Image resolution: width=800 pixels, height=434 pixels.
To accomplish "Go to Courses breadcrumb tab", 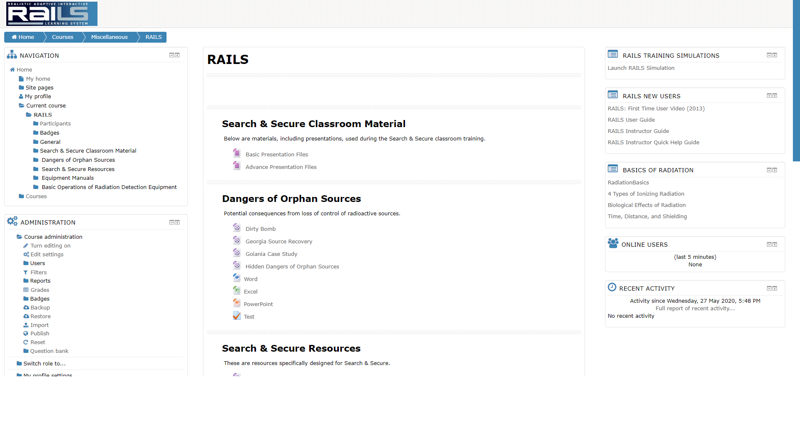I will coord(63,37).
